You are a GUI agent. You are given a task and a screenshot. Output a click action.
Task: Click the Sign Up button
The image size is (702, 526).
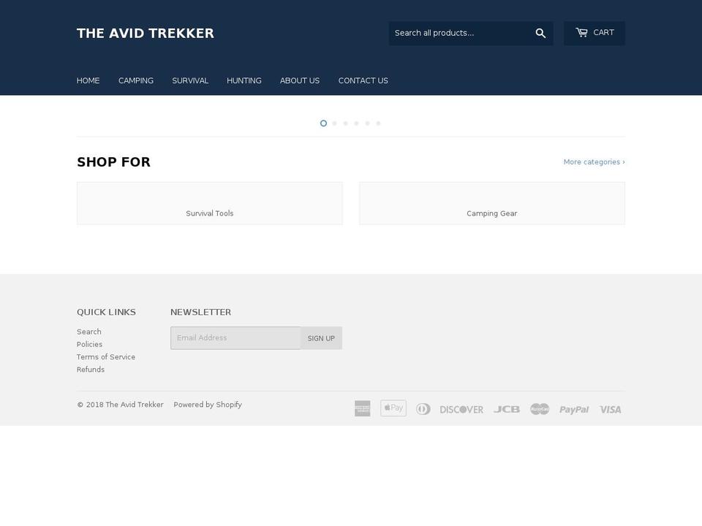pyautogui.click(x=321, y=338)
